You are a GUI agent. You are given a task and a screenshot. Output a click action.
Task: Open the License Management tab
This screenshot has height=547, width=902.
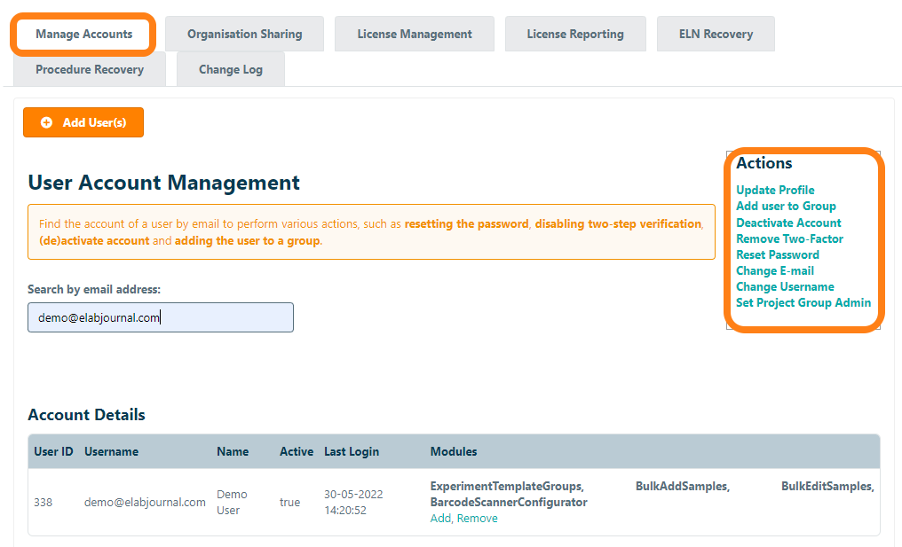(x=415, y=34)
